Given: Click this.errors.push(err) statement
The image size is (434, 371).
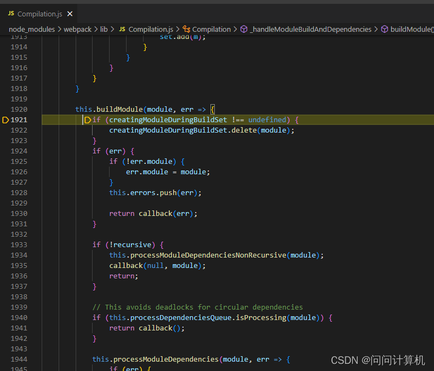Looking at the screenshot, I should [x=155, y=193].
